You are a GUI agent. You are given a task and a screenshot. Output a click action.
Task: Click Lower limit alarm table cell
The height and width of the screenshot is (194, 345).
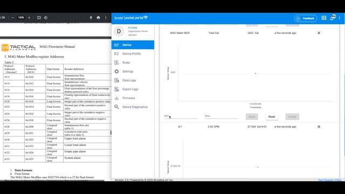[x=87, y=146]
